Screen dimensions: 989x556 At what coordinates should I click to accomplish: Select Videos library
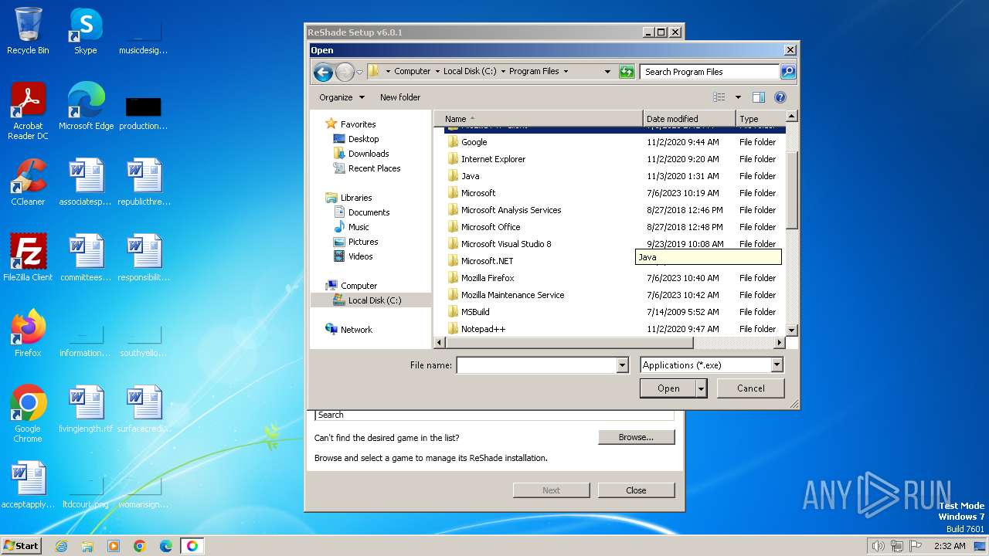click(x=360, y=256)
